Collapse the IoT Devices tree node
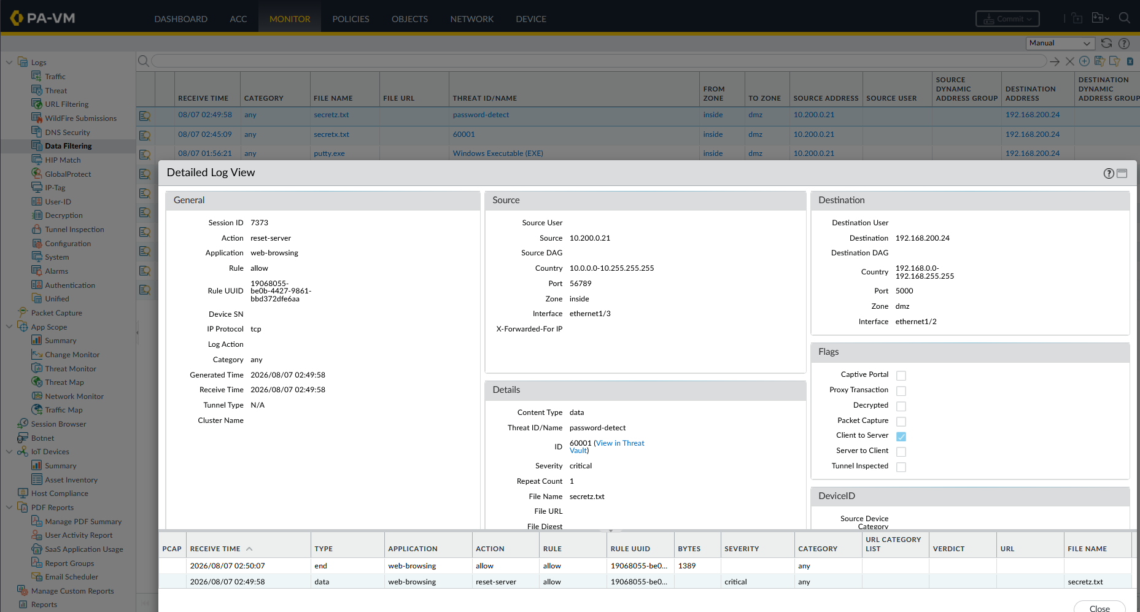Screen dimensions: 1140x612 pyautogui.click(x=9, y=451)
